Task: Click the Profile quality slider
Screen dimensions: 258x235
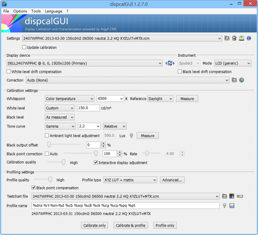Action: [x=43, y=179]
